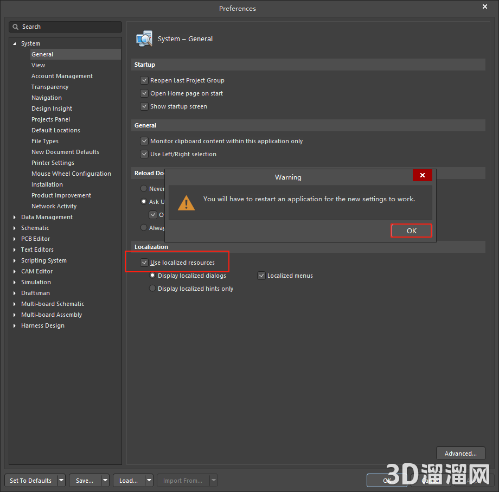This screenshot has height=492, width=499.
Task: Open Design Insight page
Action: click(52, 108)
